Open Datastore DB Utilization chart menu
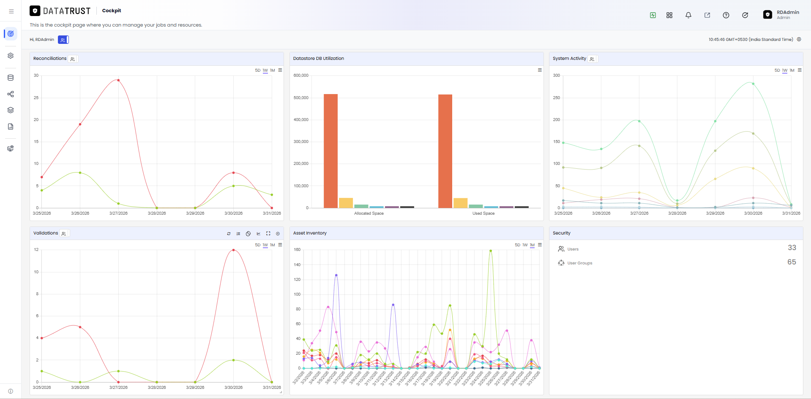The width and height of the screenshot is (811, 399). point(540,70)
